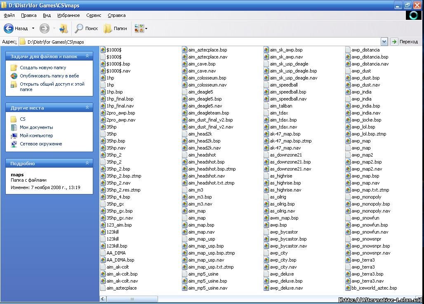Select the icon of file 35hp_4.bsp

tap(103, 197)
